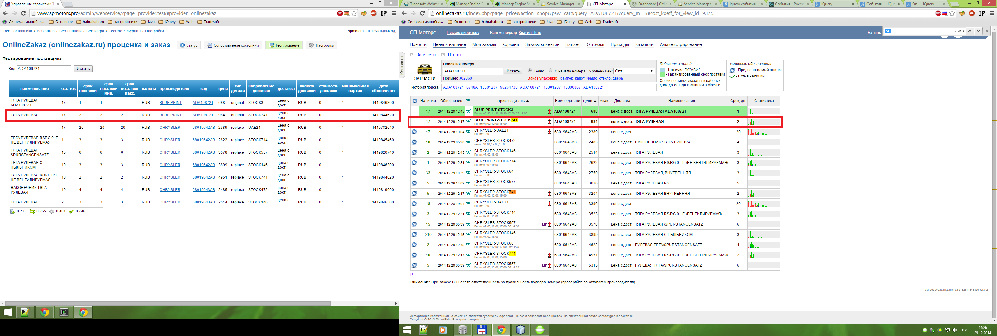Add BLUE PRINT-STOCK741 row to cart icon
The height and width of the screenshot is (336, 997).
(x=469, y=121)
